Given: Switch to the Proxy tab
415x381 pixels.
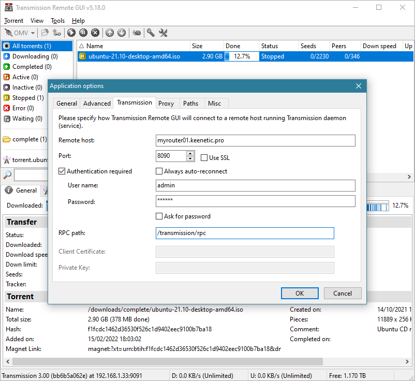Looking at the screenshot, I should tap(166, 104).
